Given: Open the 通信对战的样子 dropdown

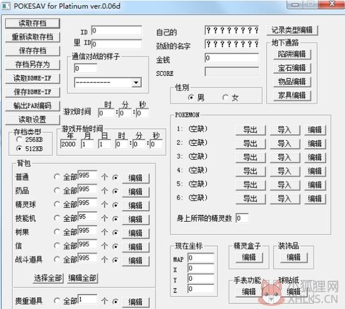Looking at the screenshot, I should (x=136, y=83).
